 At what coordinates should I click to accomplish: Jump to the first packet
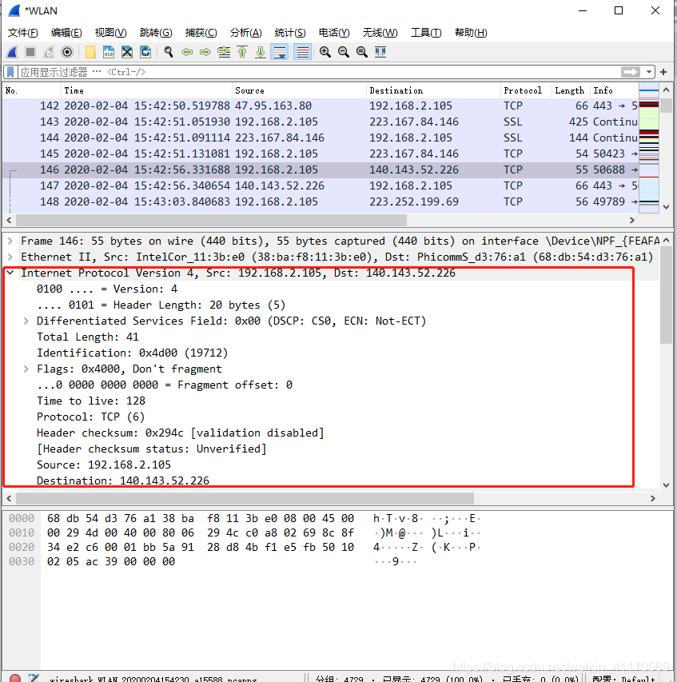point(242,52)
